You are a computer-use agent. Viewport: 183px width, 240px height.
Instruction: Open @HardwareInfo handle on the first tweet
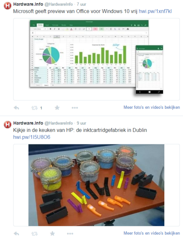pyautogui.click(x=59, y=4)
